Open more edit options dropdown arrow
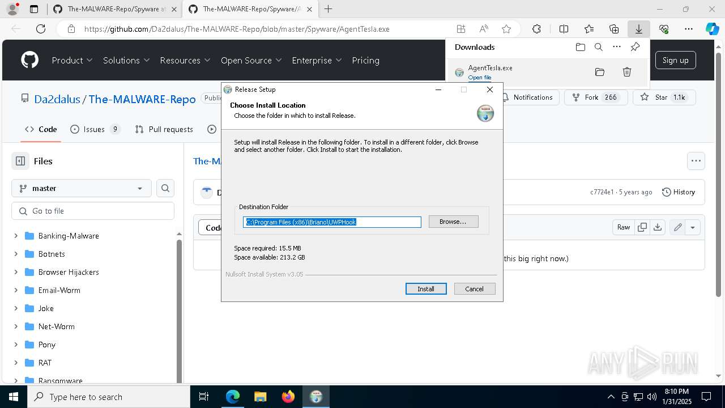The height and width of the screenshot is (408, 725). click(x=693, y=227)
